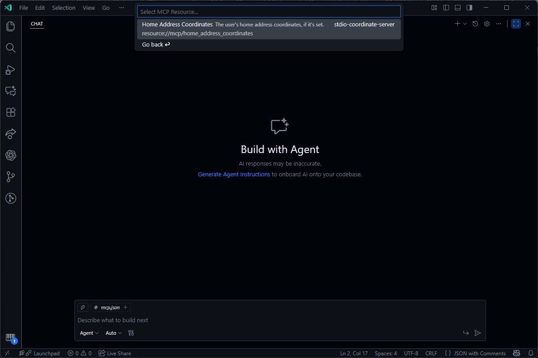Click inside the Select MCP Resource input field
This screenshot has height=358, width=538.
[269, 11]
